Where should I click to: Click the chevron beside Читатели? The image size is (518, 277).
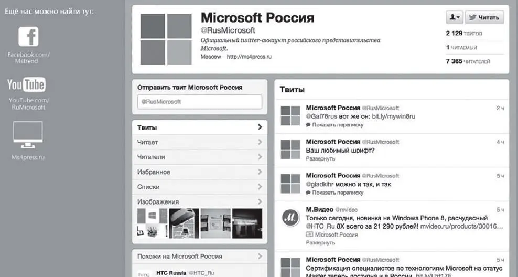click(x=260, y=157)
